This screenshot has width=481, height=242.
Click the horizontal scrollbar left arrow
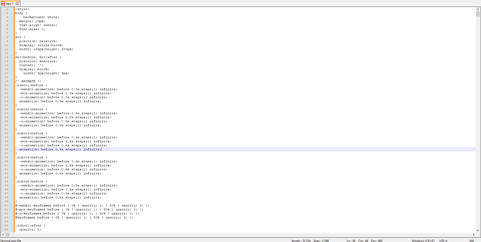point(3,235)
